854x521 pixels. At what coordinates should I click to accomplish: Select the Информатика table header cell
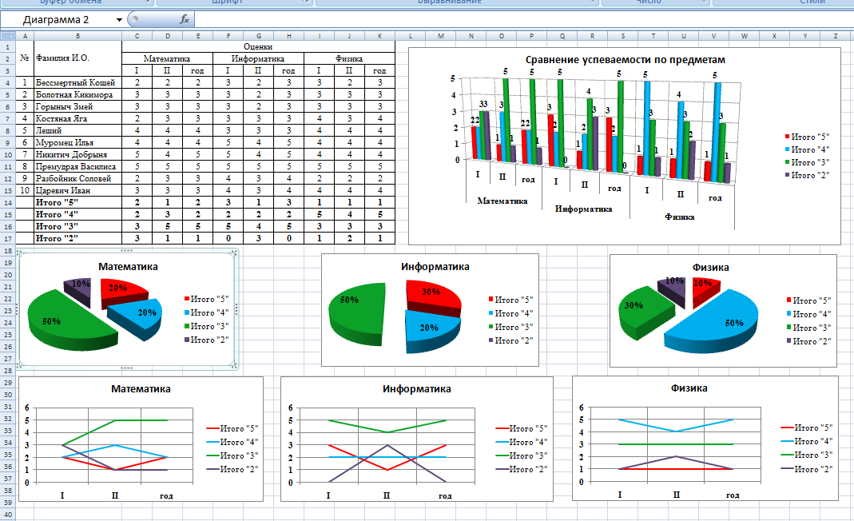click(258, 59)
